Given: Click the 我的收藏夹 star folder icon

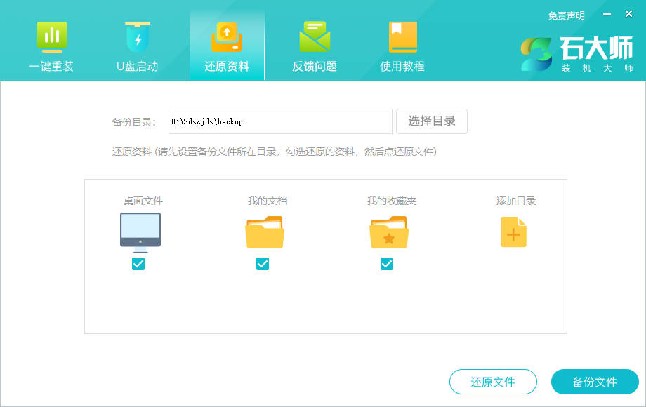Looking at the screenshot, I should point(389,232).
